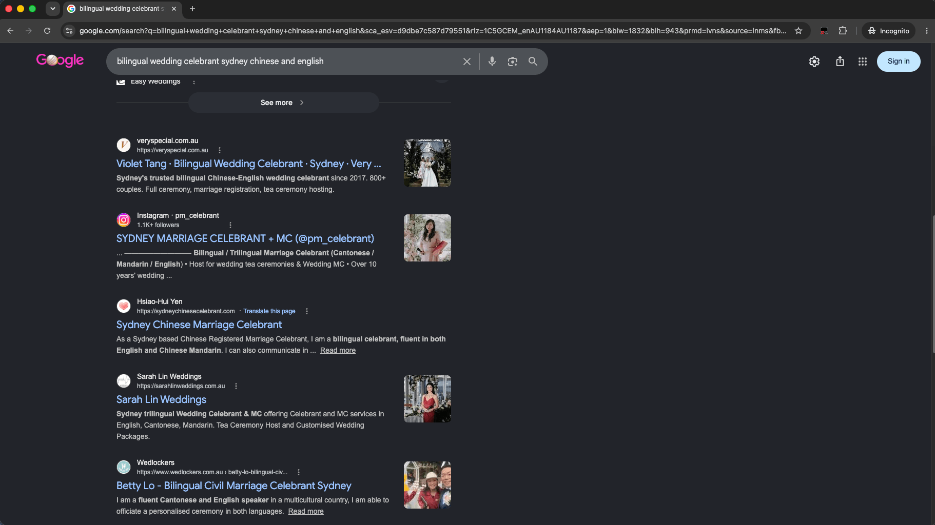The width and height of the screenshot is (935, 525).
Task: Open Sydney Chinese Marriage Celebrant result
Action: tap(199, 325)
